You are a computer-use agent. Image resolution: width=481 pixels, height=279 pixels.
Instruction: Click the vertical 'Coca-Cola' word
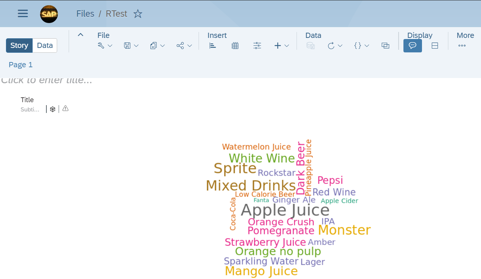coord(233,214)
